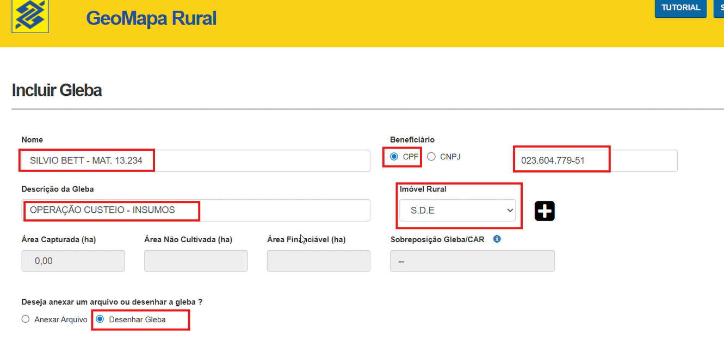Click the Área Capturada (ha) field
Viewport: 724px width, 351px height.
click(73, 261)
